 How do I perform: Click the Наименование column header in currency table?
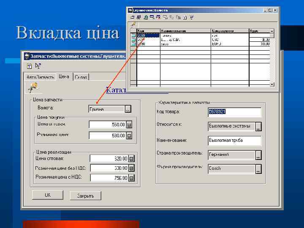pos(185,31)
